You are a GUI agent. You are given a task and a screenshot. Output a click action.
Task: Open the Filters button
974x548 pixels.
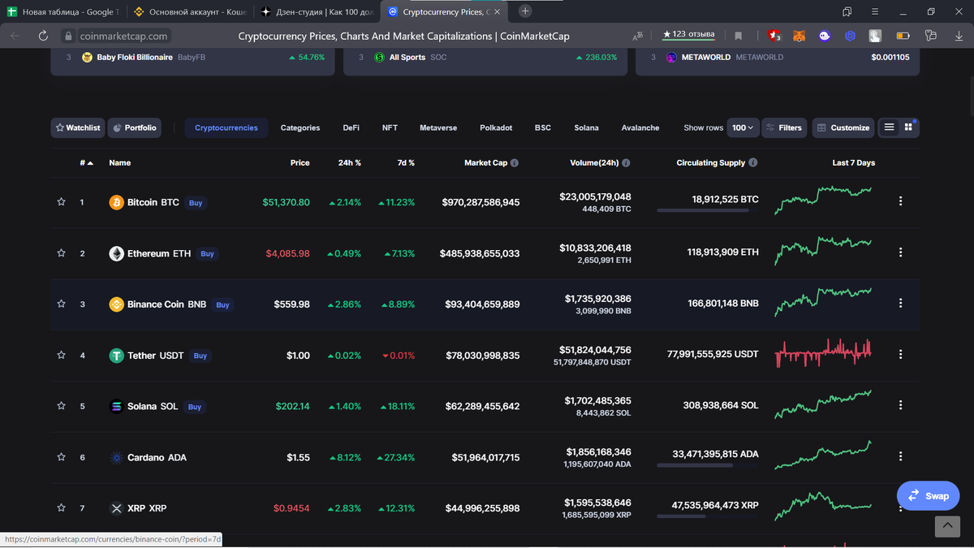(x=784, y=127)
